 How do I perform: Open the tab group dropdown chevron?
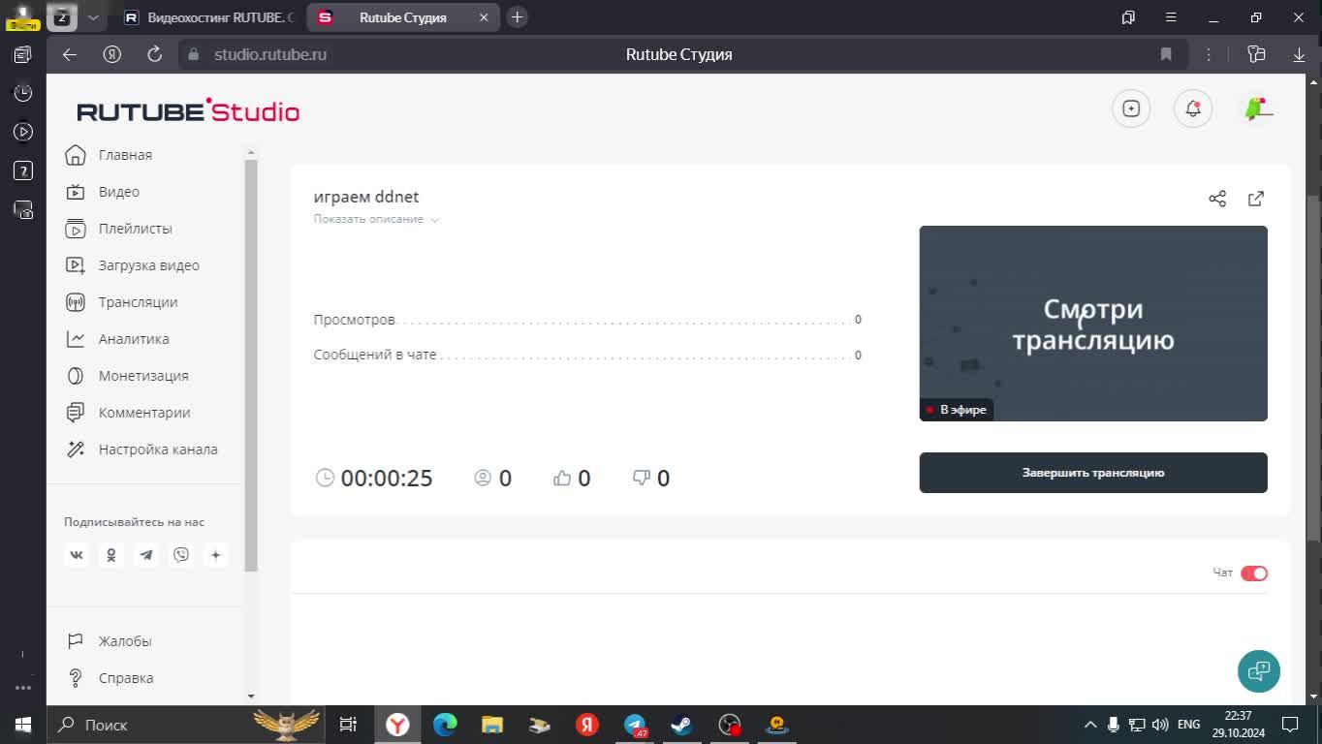point(93,17)
